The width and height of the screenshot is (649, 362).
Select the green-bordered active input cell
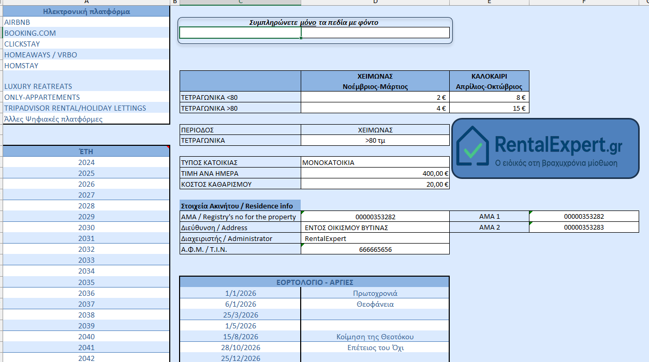(240, 33)
